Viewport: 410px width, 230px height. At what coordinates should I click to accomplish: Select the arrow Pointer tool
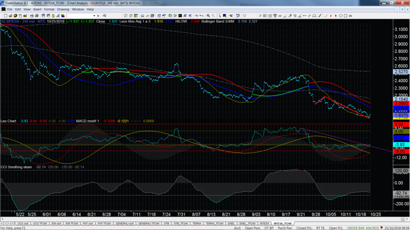[220, 16]
